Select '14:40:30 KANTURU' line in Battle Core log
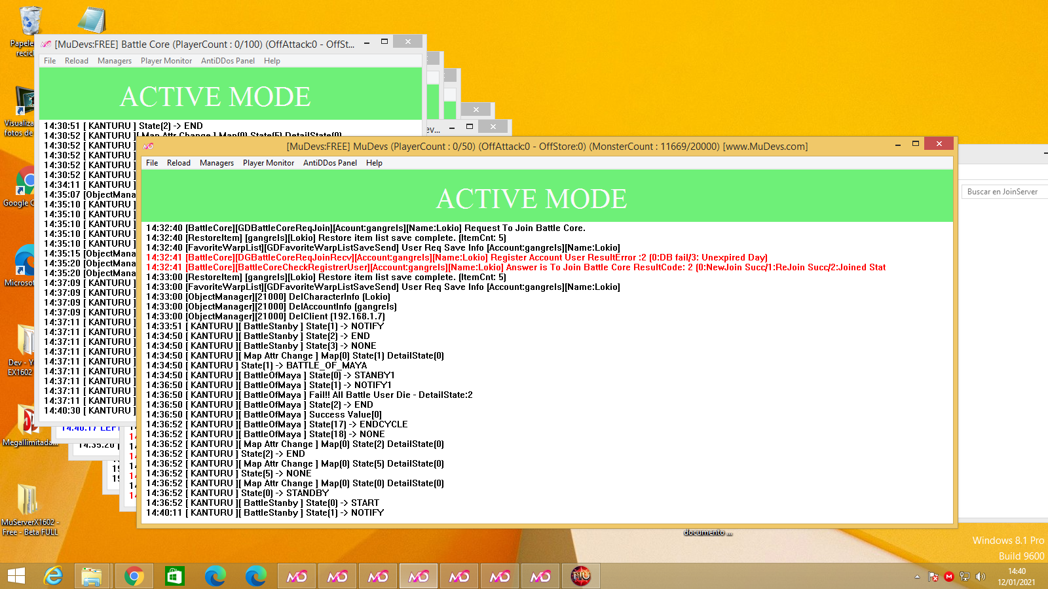Screen dimensions: 1048x589 pyautogui.click(x=90, y=410)
